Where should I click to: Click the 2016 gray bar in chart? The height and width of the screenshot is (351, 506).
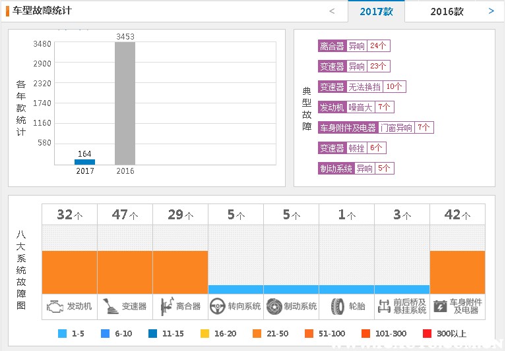point(125,103)
